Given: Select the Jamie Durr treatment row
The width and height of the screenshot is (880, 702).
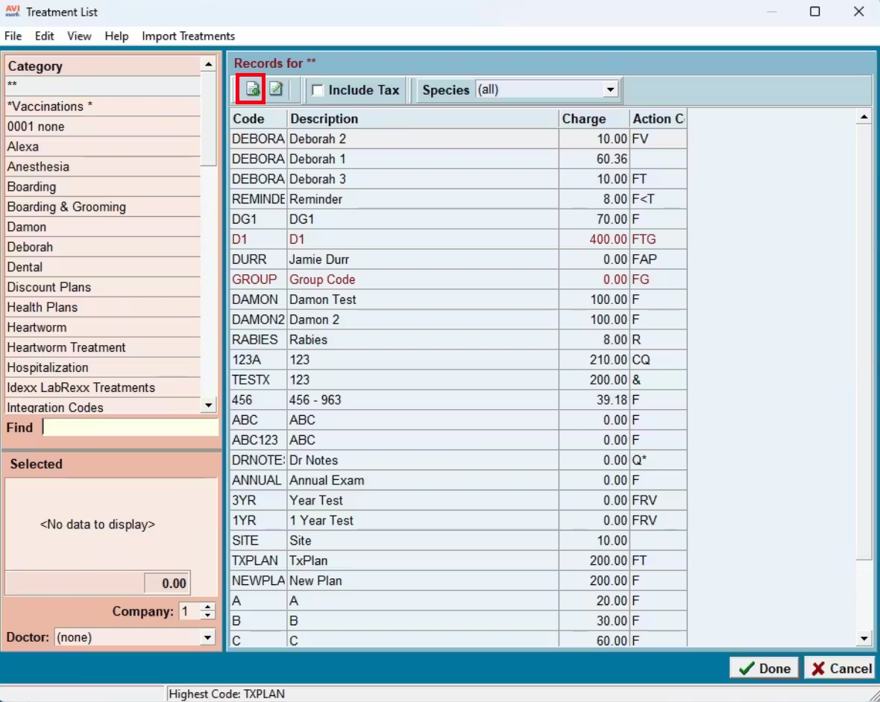Looking at the screenshot, I should pos(458,259).
